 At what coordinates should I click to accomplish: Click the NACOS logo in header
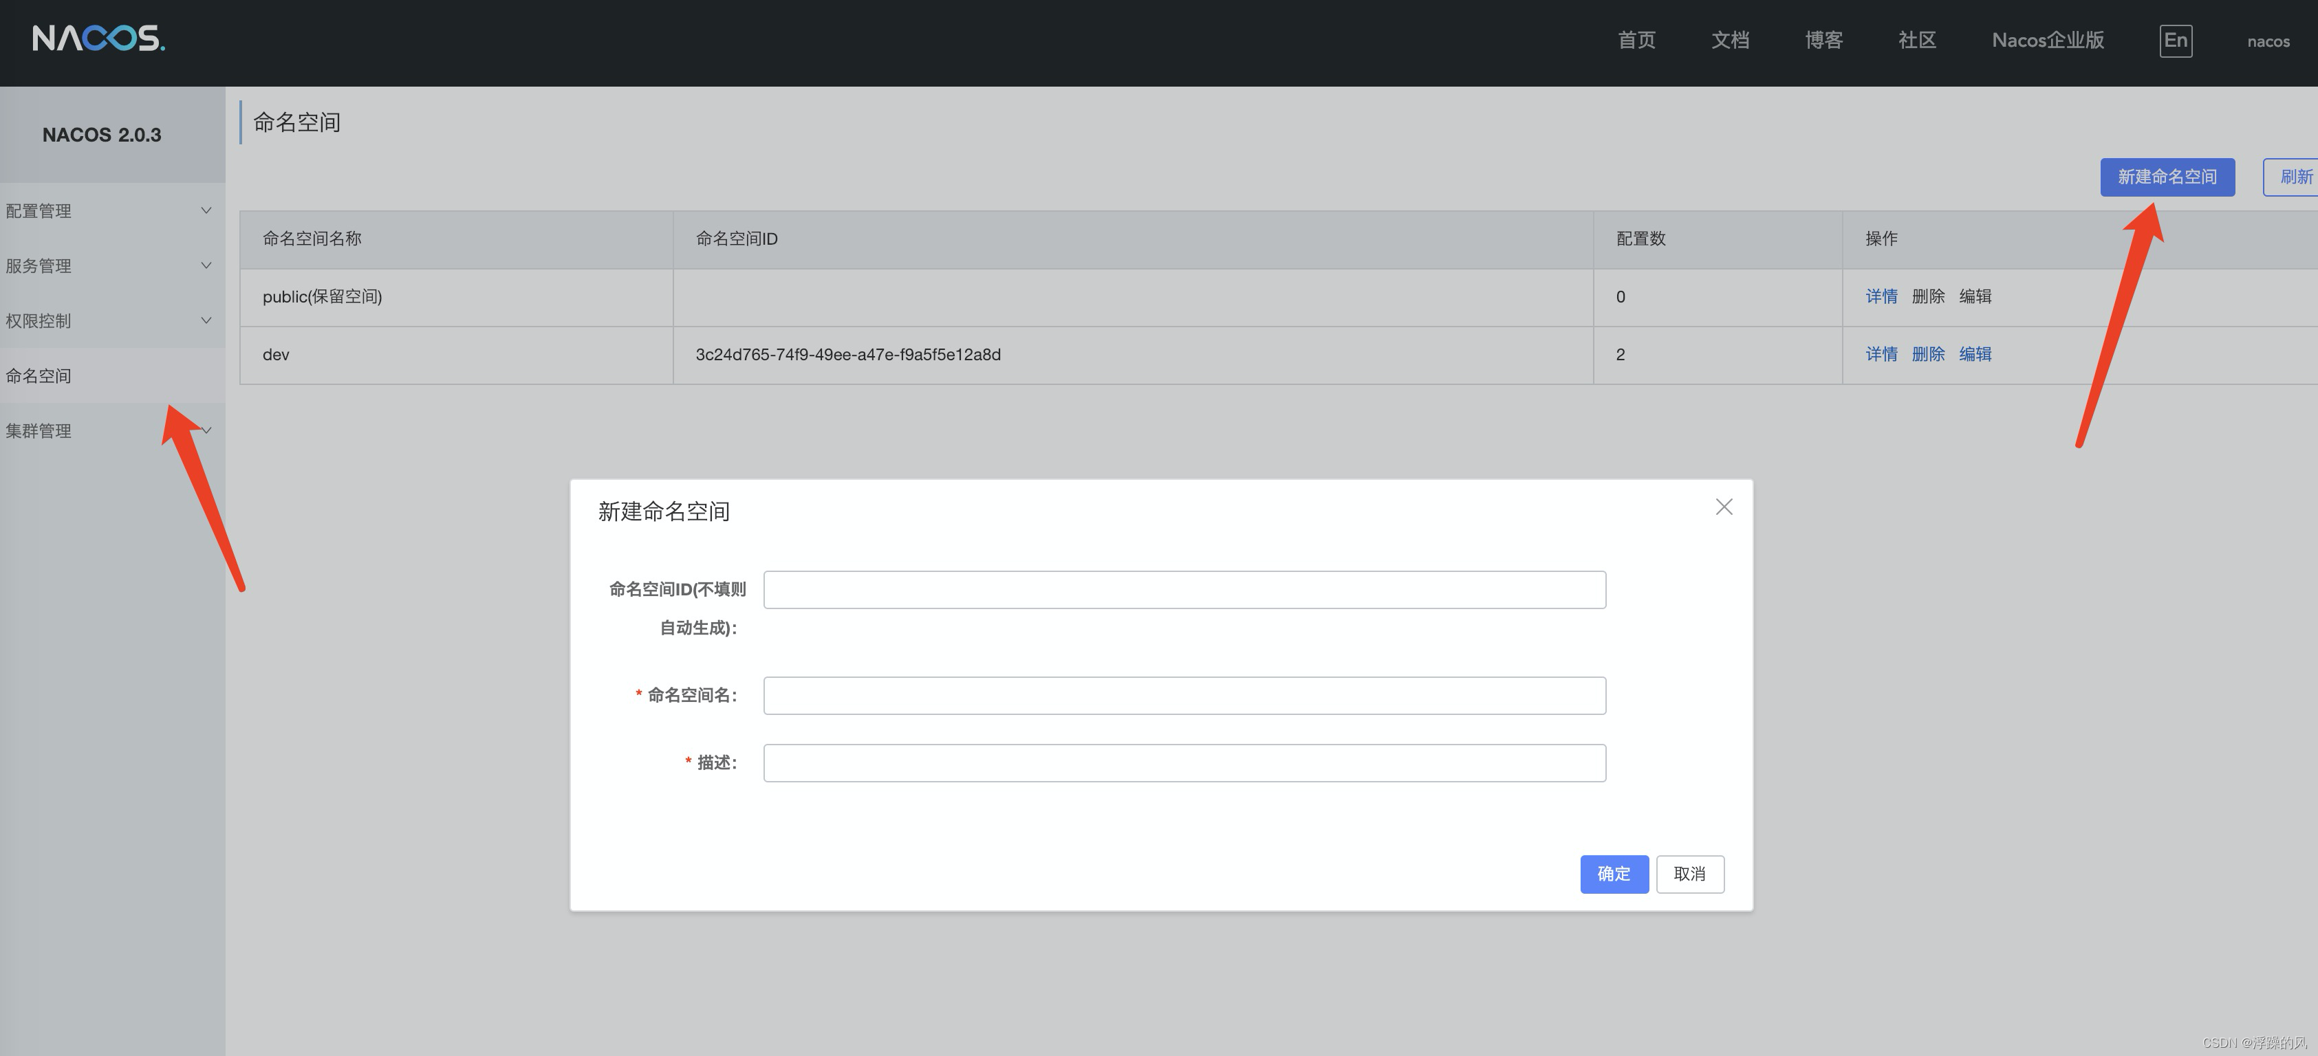click(x=99, y=38)
